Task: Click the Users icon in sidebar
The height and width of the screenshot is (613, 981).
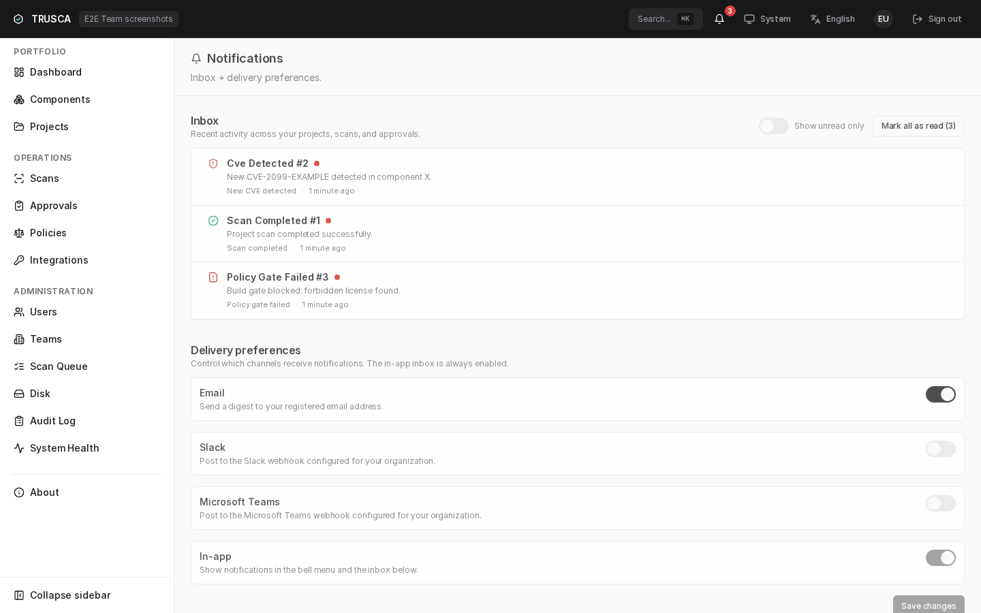Action: click(19, 312)
